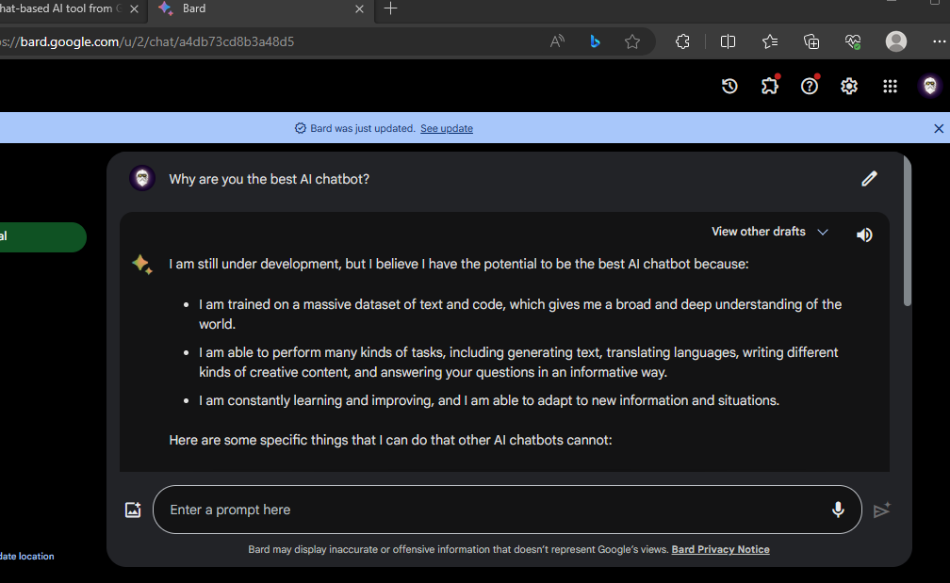Open Browser essentials heart icon

(x=853, y=41)
